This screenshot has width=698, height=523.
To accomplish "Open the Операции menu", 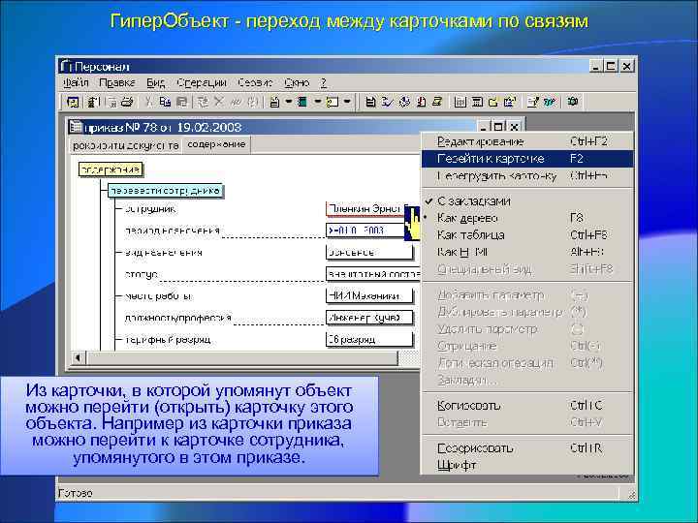I will [x=202, y=82].
